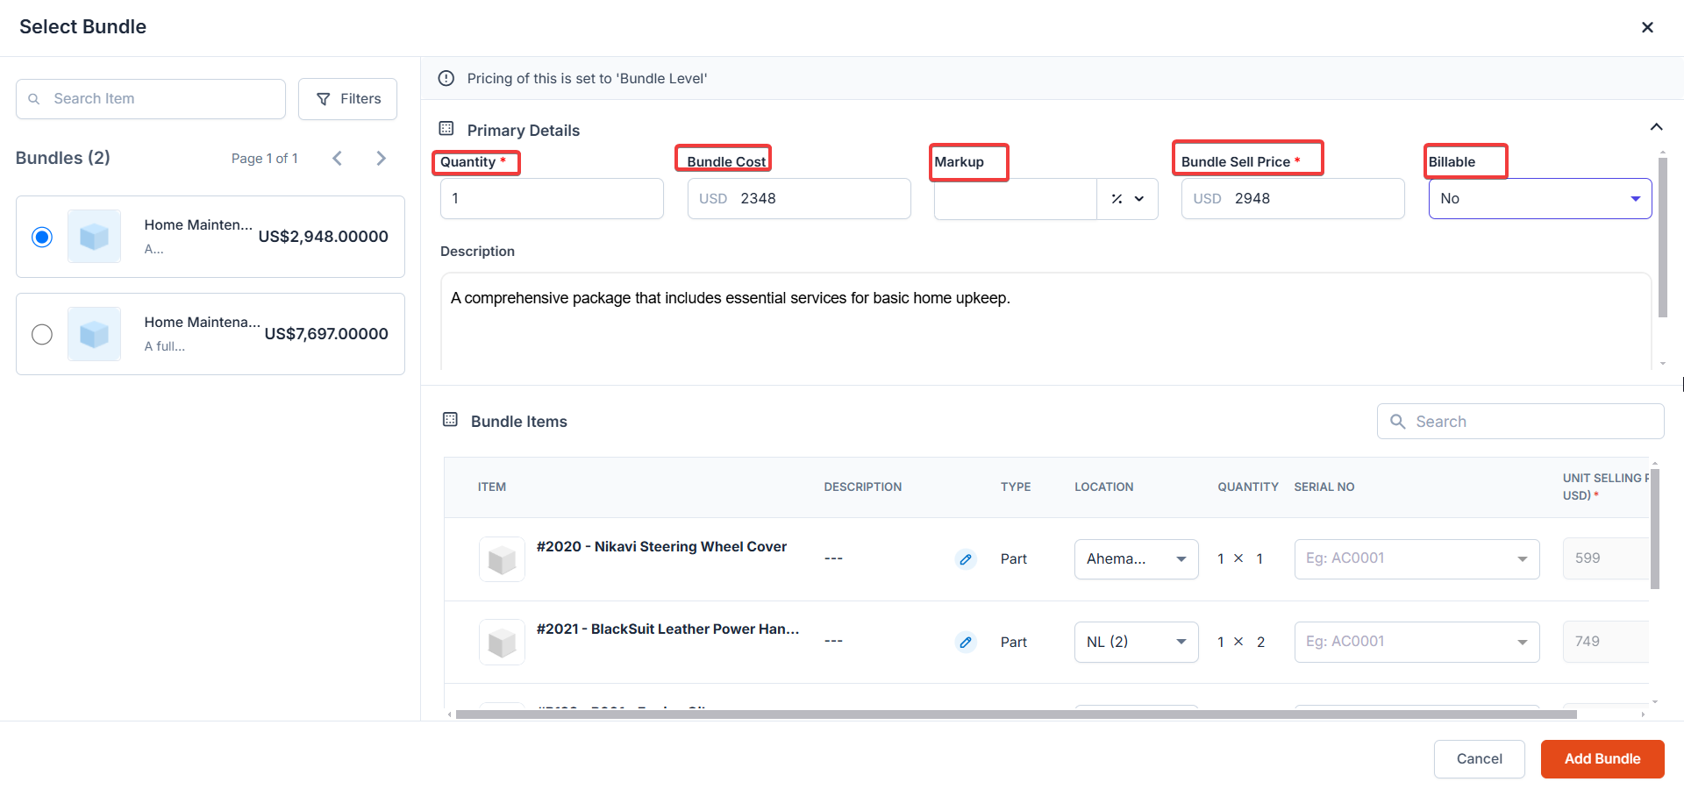
Task: Click the Primary Details section icon
Action: tap(446, 129)
